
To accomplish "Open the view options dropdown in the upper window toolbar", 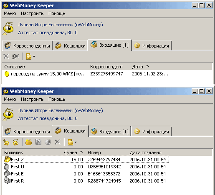I will click(30, 57).
